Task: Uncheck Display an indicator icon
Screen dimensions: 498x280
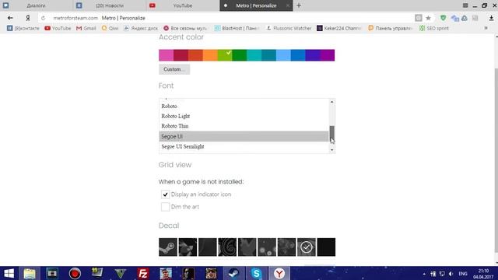Action: pyautogui.click(x=165, y=194)
